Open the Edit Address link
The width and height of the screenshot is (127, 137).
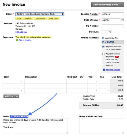(21, 32)
